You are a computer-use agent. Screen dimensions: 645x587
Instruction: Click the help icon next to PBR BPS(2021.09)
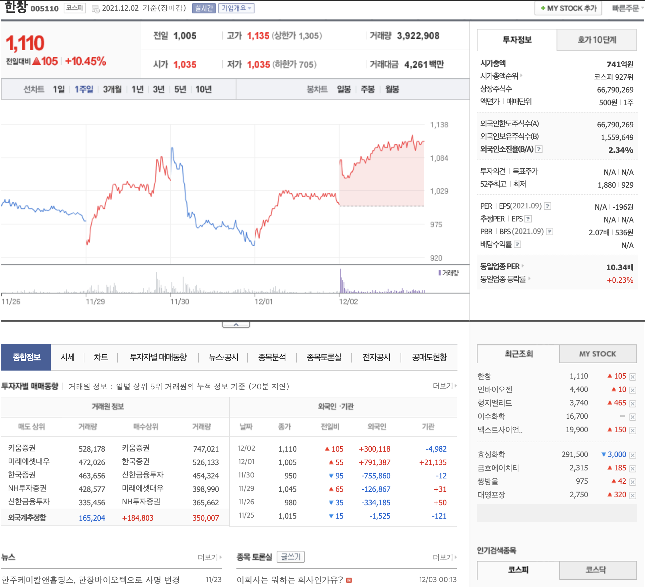(549, 232)
